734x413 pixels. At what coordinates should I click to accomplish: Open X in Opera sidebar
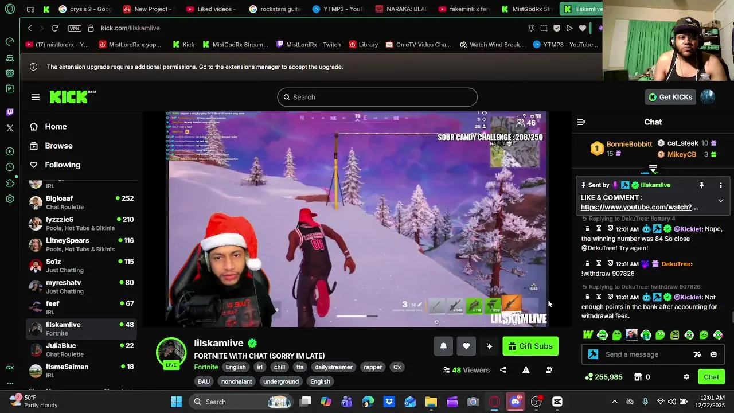(x=10, y=128)
